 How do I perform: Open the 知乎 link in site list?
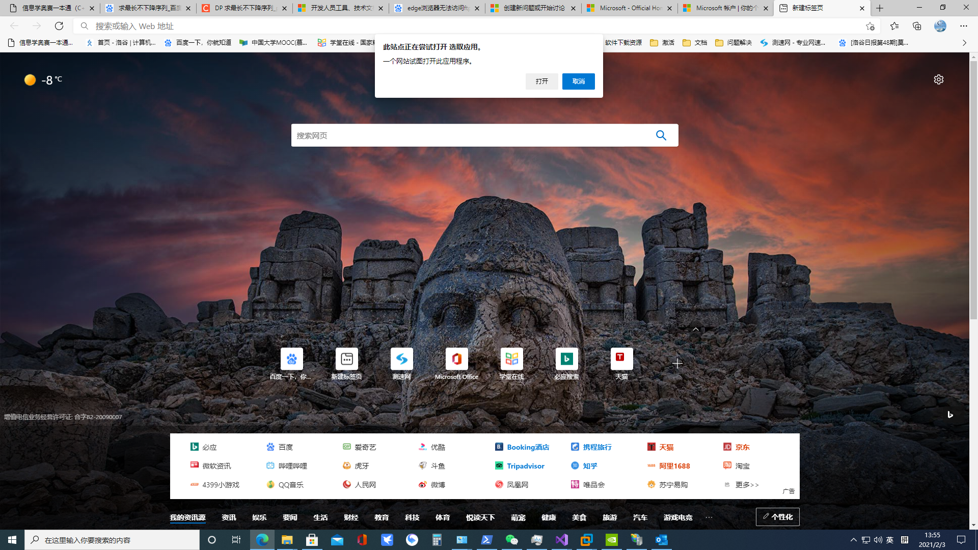click(x=589, y=466)
